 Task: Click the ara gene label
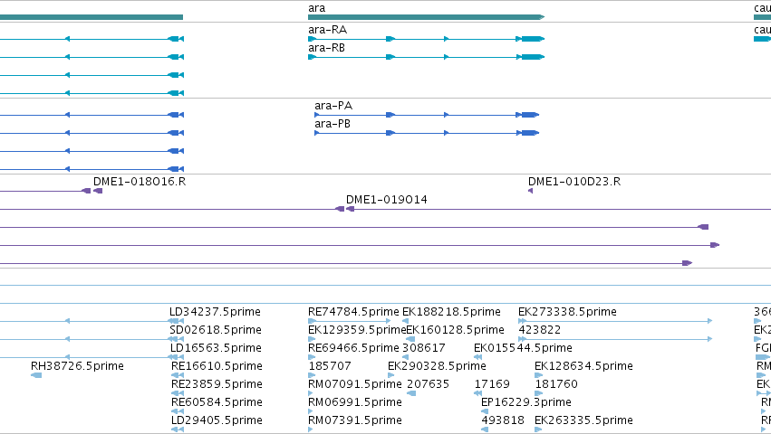317,8
